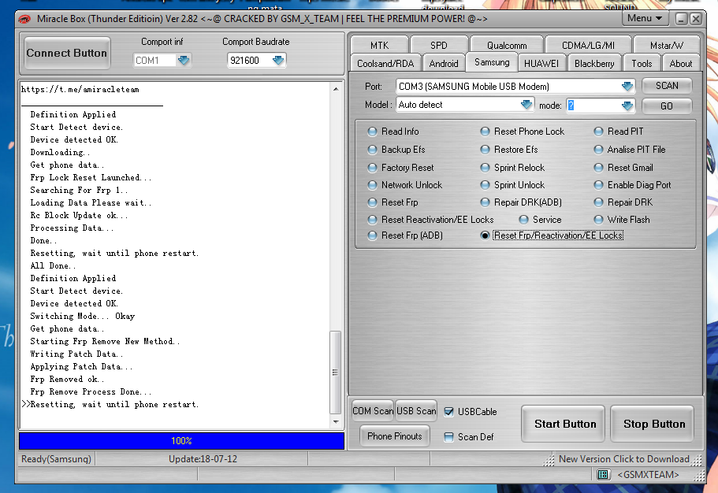Expand the Port COM3 Samsung dropdown
The width and height of the screenshot is (718, 493).
pos(627,87)
